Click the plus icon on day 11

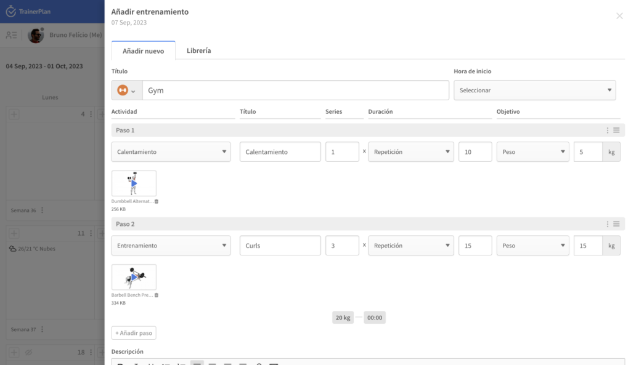tap(14, 233)
